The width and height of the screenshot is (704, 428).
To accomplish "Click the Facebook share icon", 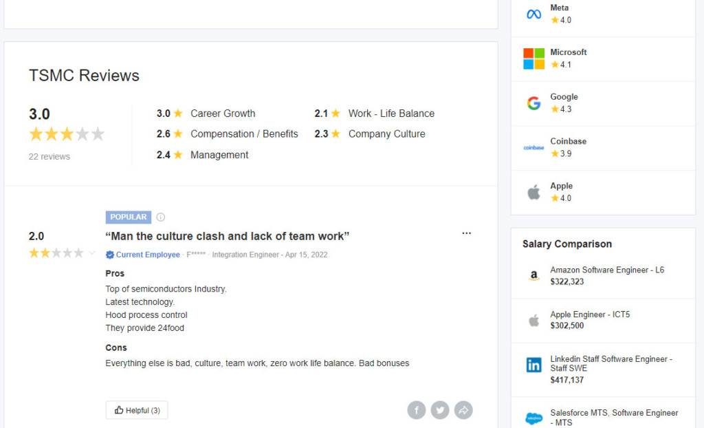I will point(416,410).
